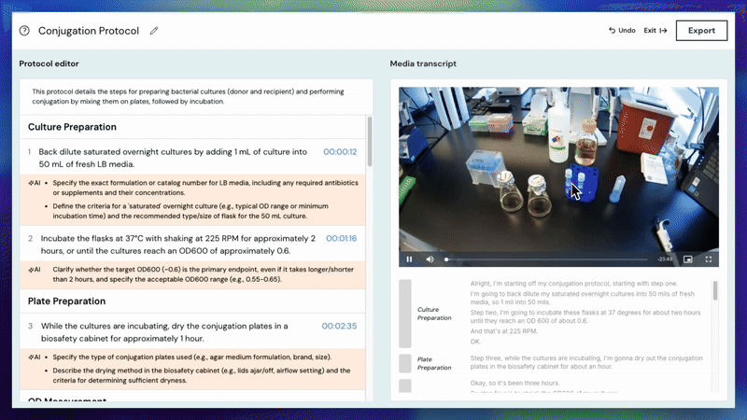The width and height of the screenshot is (747, 420).
Task: Click transcript line starting 'Step three, while'
Action: pos(586,362)
